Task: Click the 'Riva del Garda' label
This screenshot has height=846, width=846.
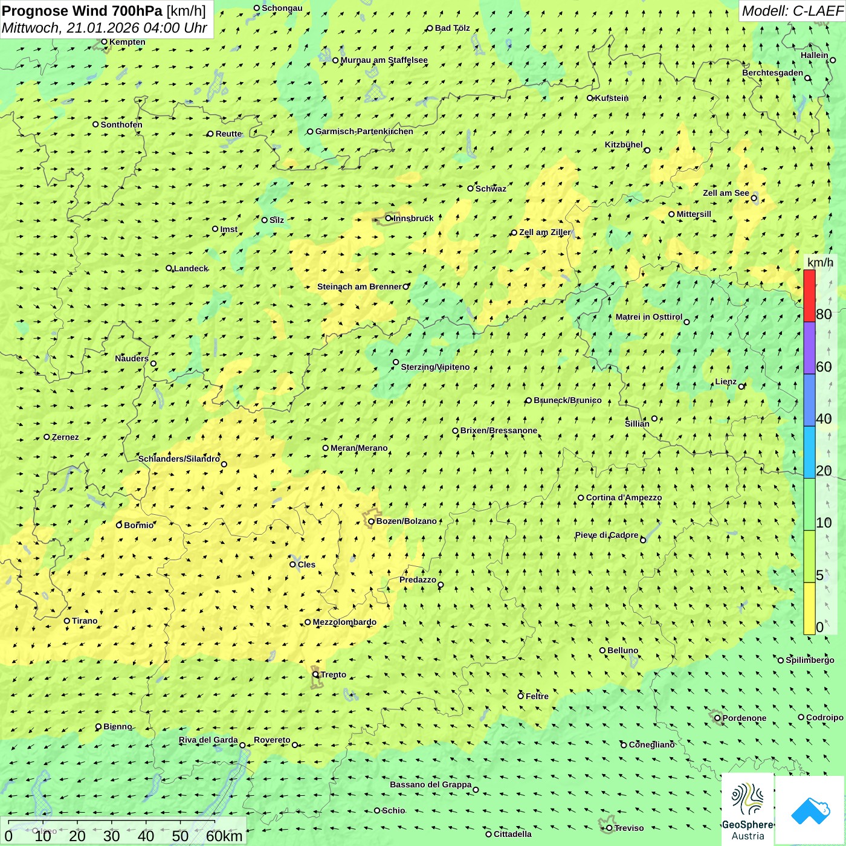Action: pyautogui.click(x=208, y=740)
